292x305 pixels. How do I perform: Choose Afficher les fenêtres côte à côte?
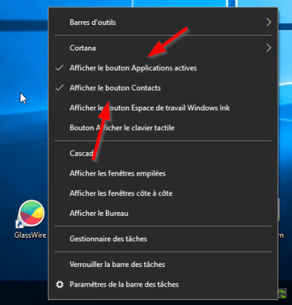coord(163,193)
